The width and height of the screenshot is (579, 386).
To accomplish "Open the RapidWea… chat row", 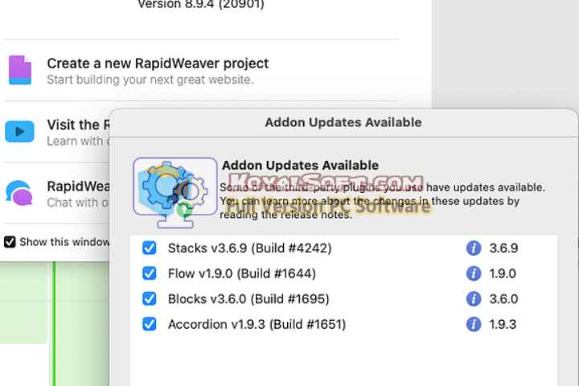I will click(x=57, y=193).
